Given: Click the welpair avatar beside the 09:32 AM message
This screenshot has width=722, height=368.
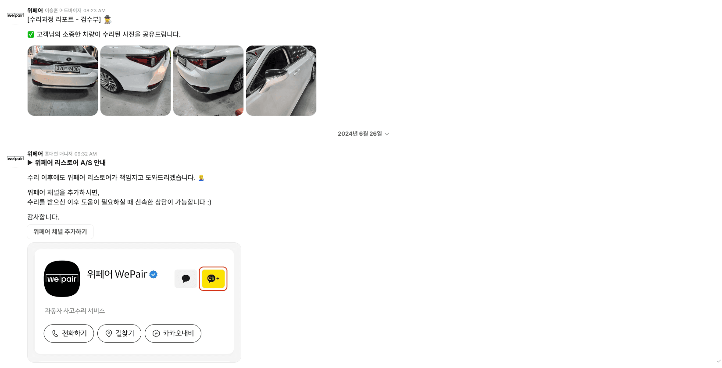Looking at the screenshot, I should (15, 159).
